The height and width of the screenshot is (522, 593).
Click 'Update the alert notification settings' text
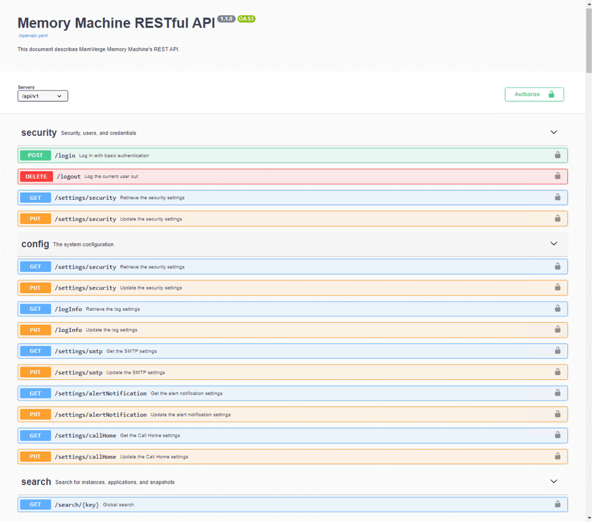[191, 415]
